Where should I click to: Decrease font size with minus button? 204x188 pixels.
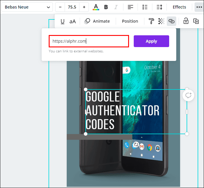tap(60, 7)
